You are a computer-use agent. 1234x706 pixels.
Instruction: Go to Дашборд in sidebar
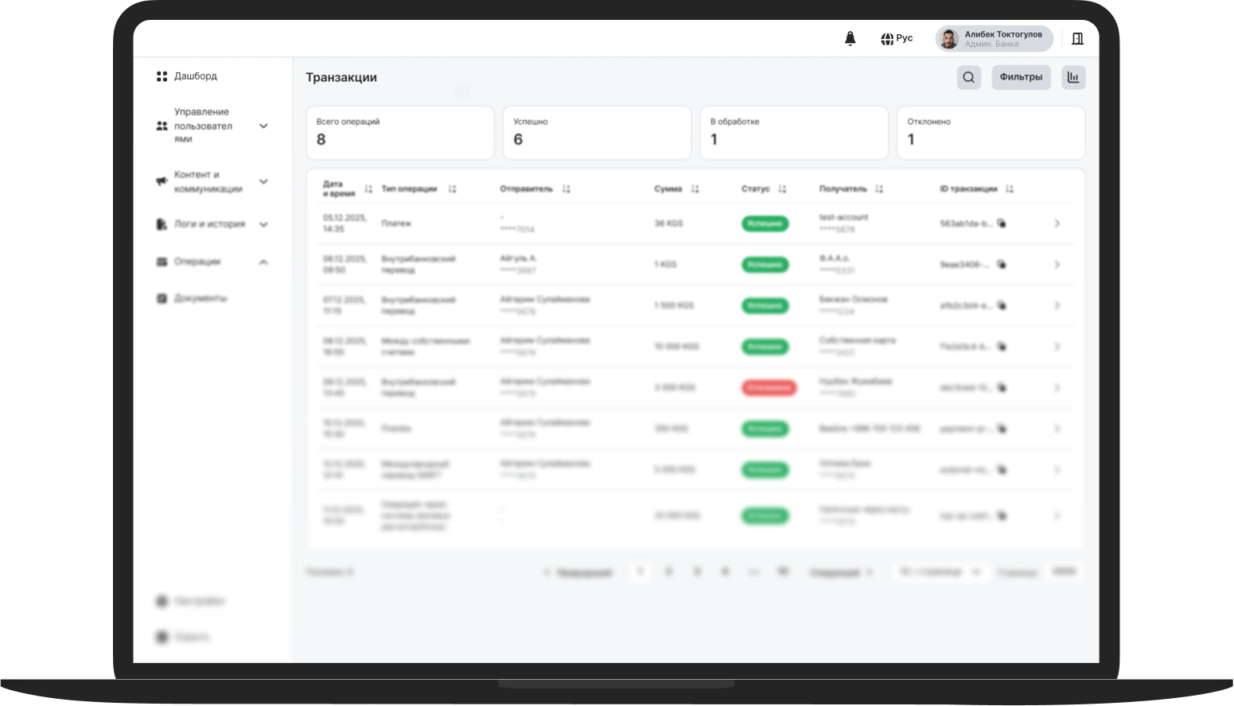pos(195,76)
